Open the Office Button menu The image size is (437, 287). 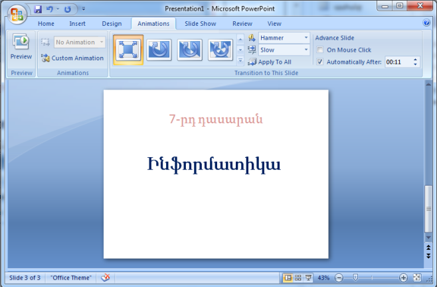coord(17,15)
